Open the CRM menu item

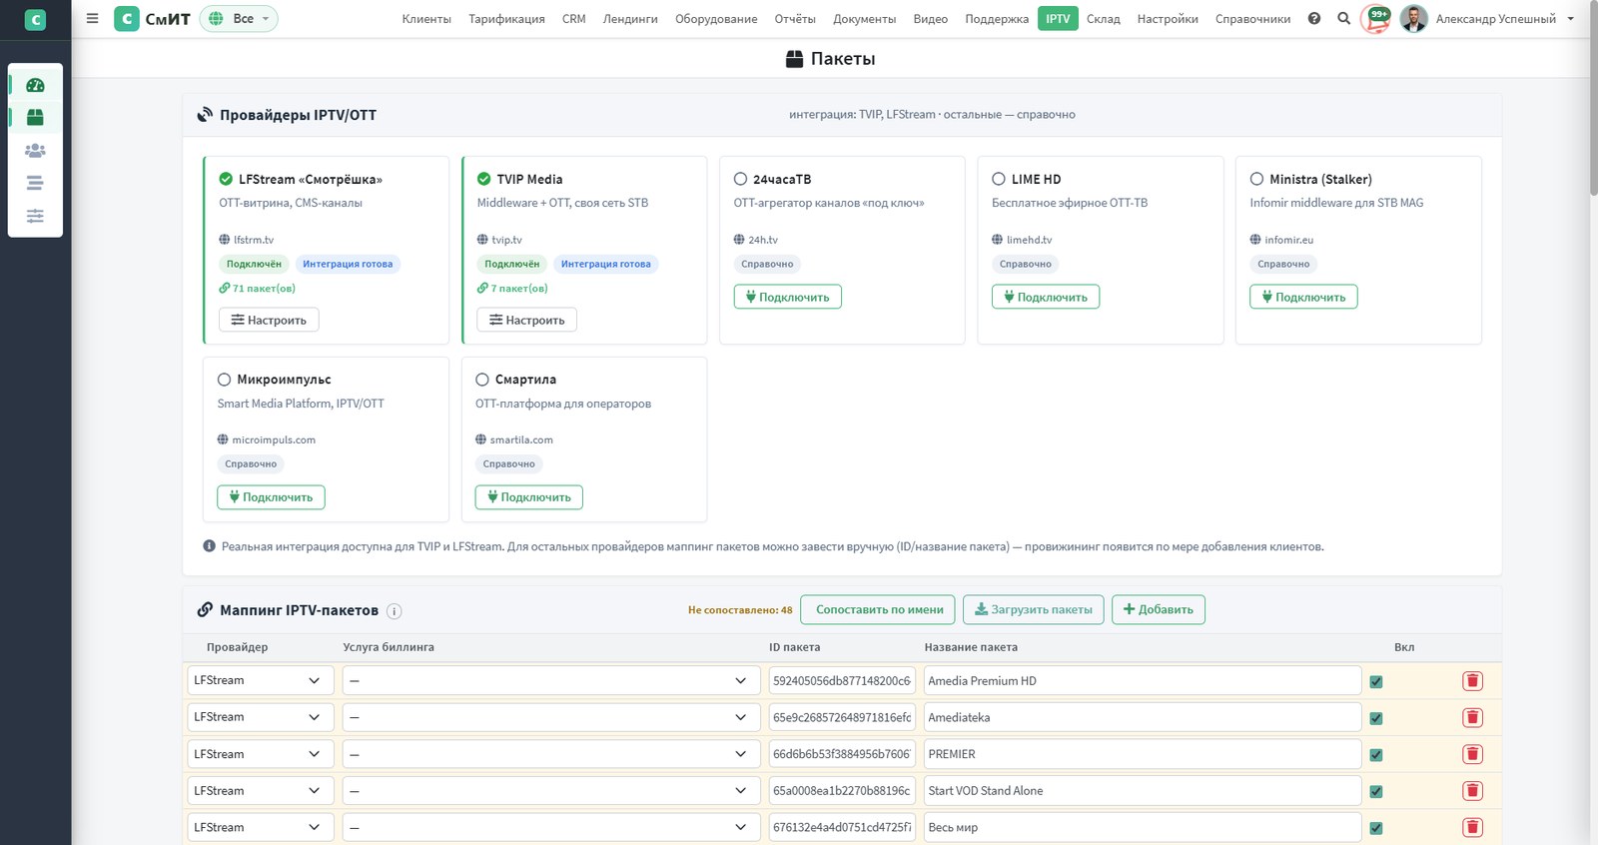pos(574,19)
